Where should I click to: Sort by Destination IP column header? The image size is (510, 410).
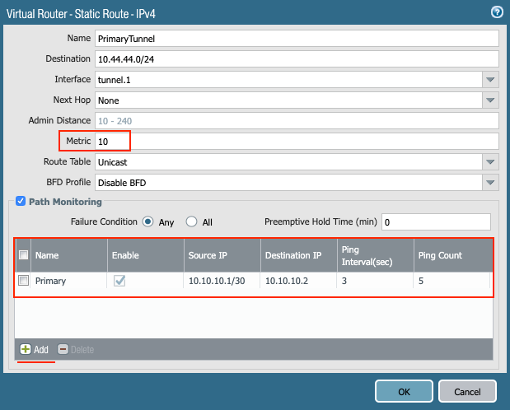tap(293, 255)
